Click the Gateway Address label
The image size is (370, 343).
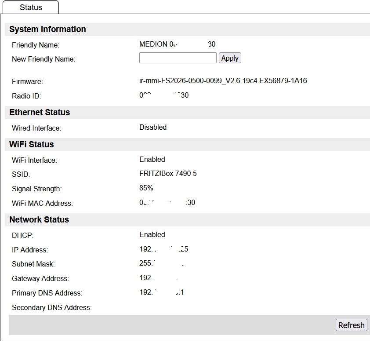[x=40, y=279]
